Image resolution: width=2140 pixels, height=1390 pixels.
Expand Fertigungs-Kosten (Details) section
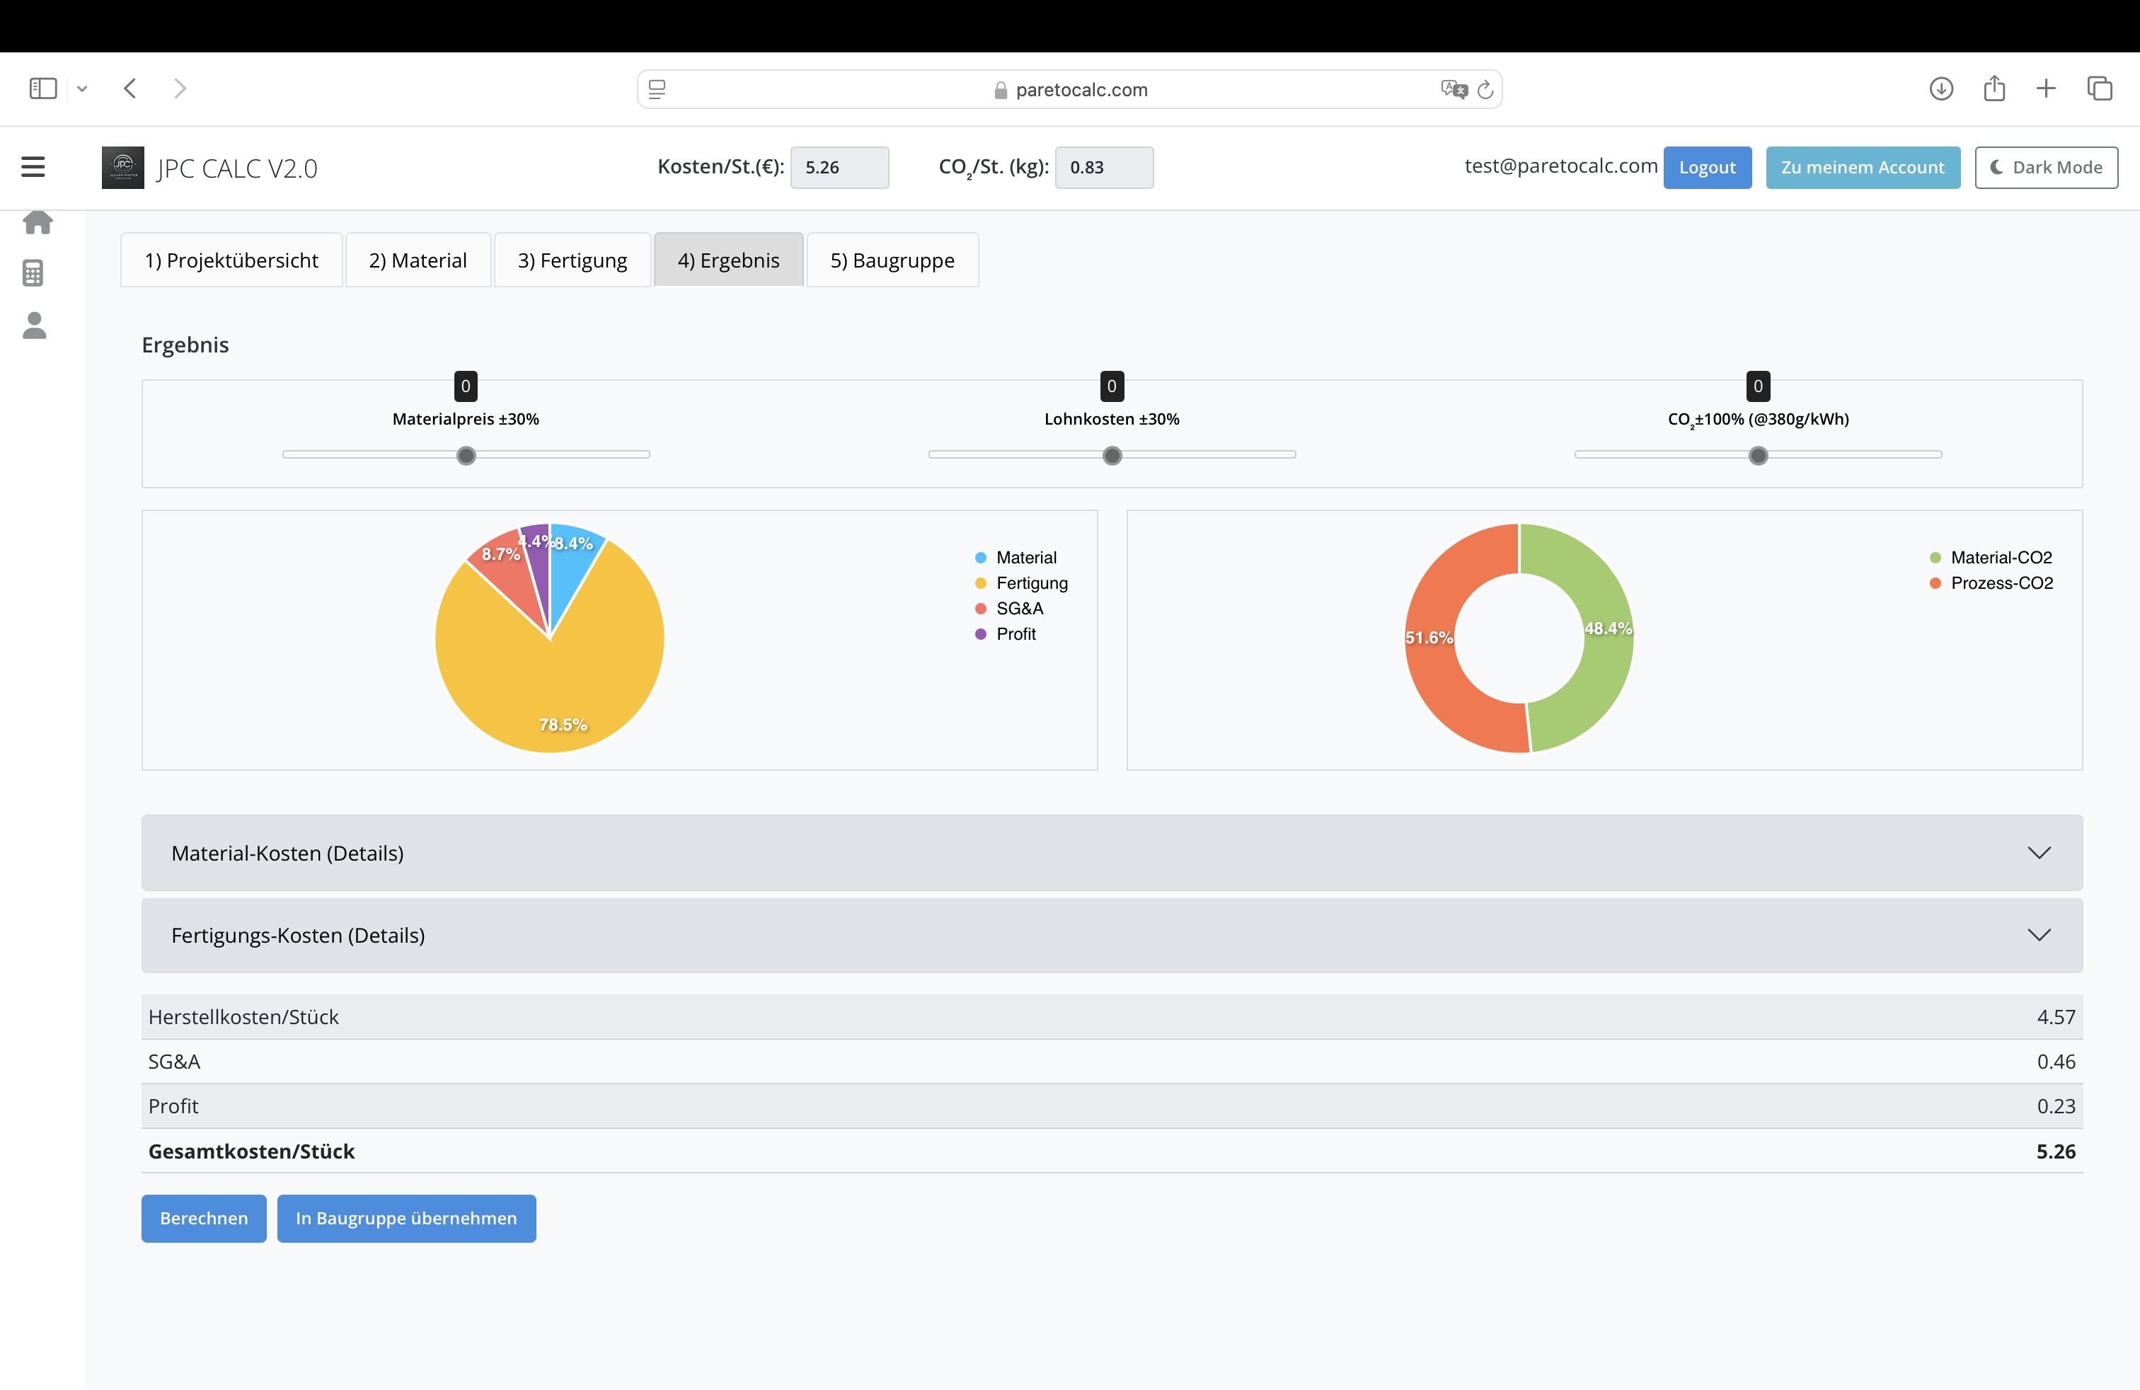click(1112, 935)
